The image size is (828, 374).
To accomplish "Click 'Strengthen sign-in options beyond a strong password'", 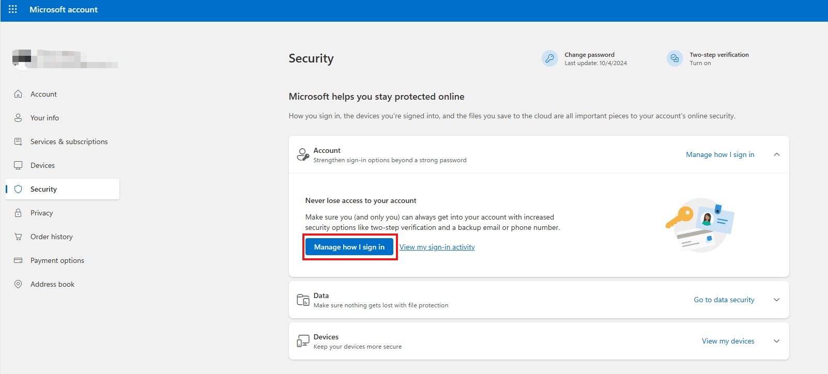I will pos(390,160).
